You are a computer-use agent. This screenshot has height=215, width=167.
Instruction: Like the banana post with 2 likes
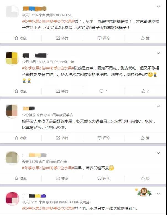point(145,91)
